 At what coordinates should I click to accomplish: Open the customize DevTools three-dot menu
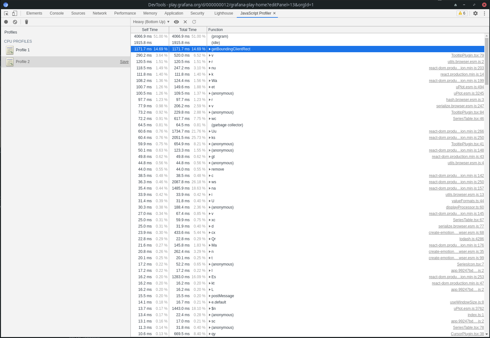[x=485, y=13]
